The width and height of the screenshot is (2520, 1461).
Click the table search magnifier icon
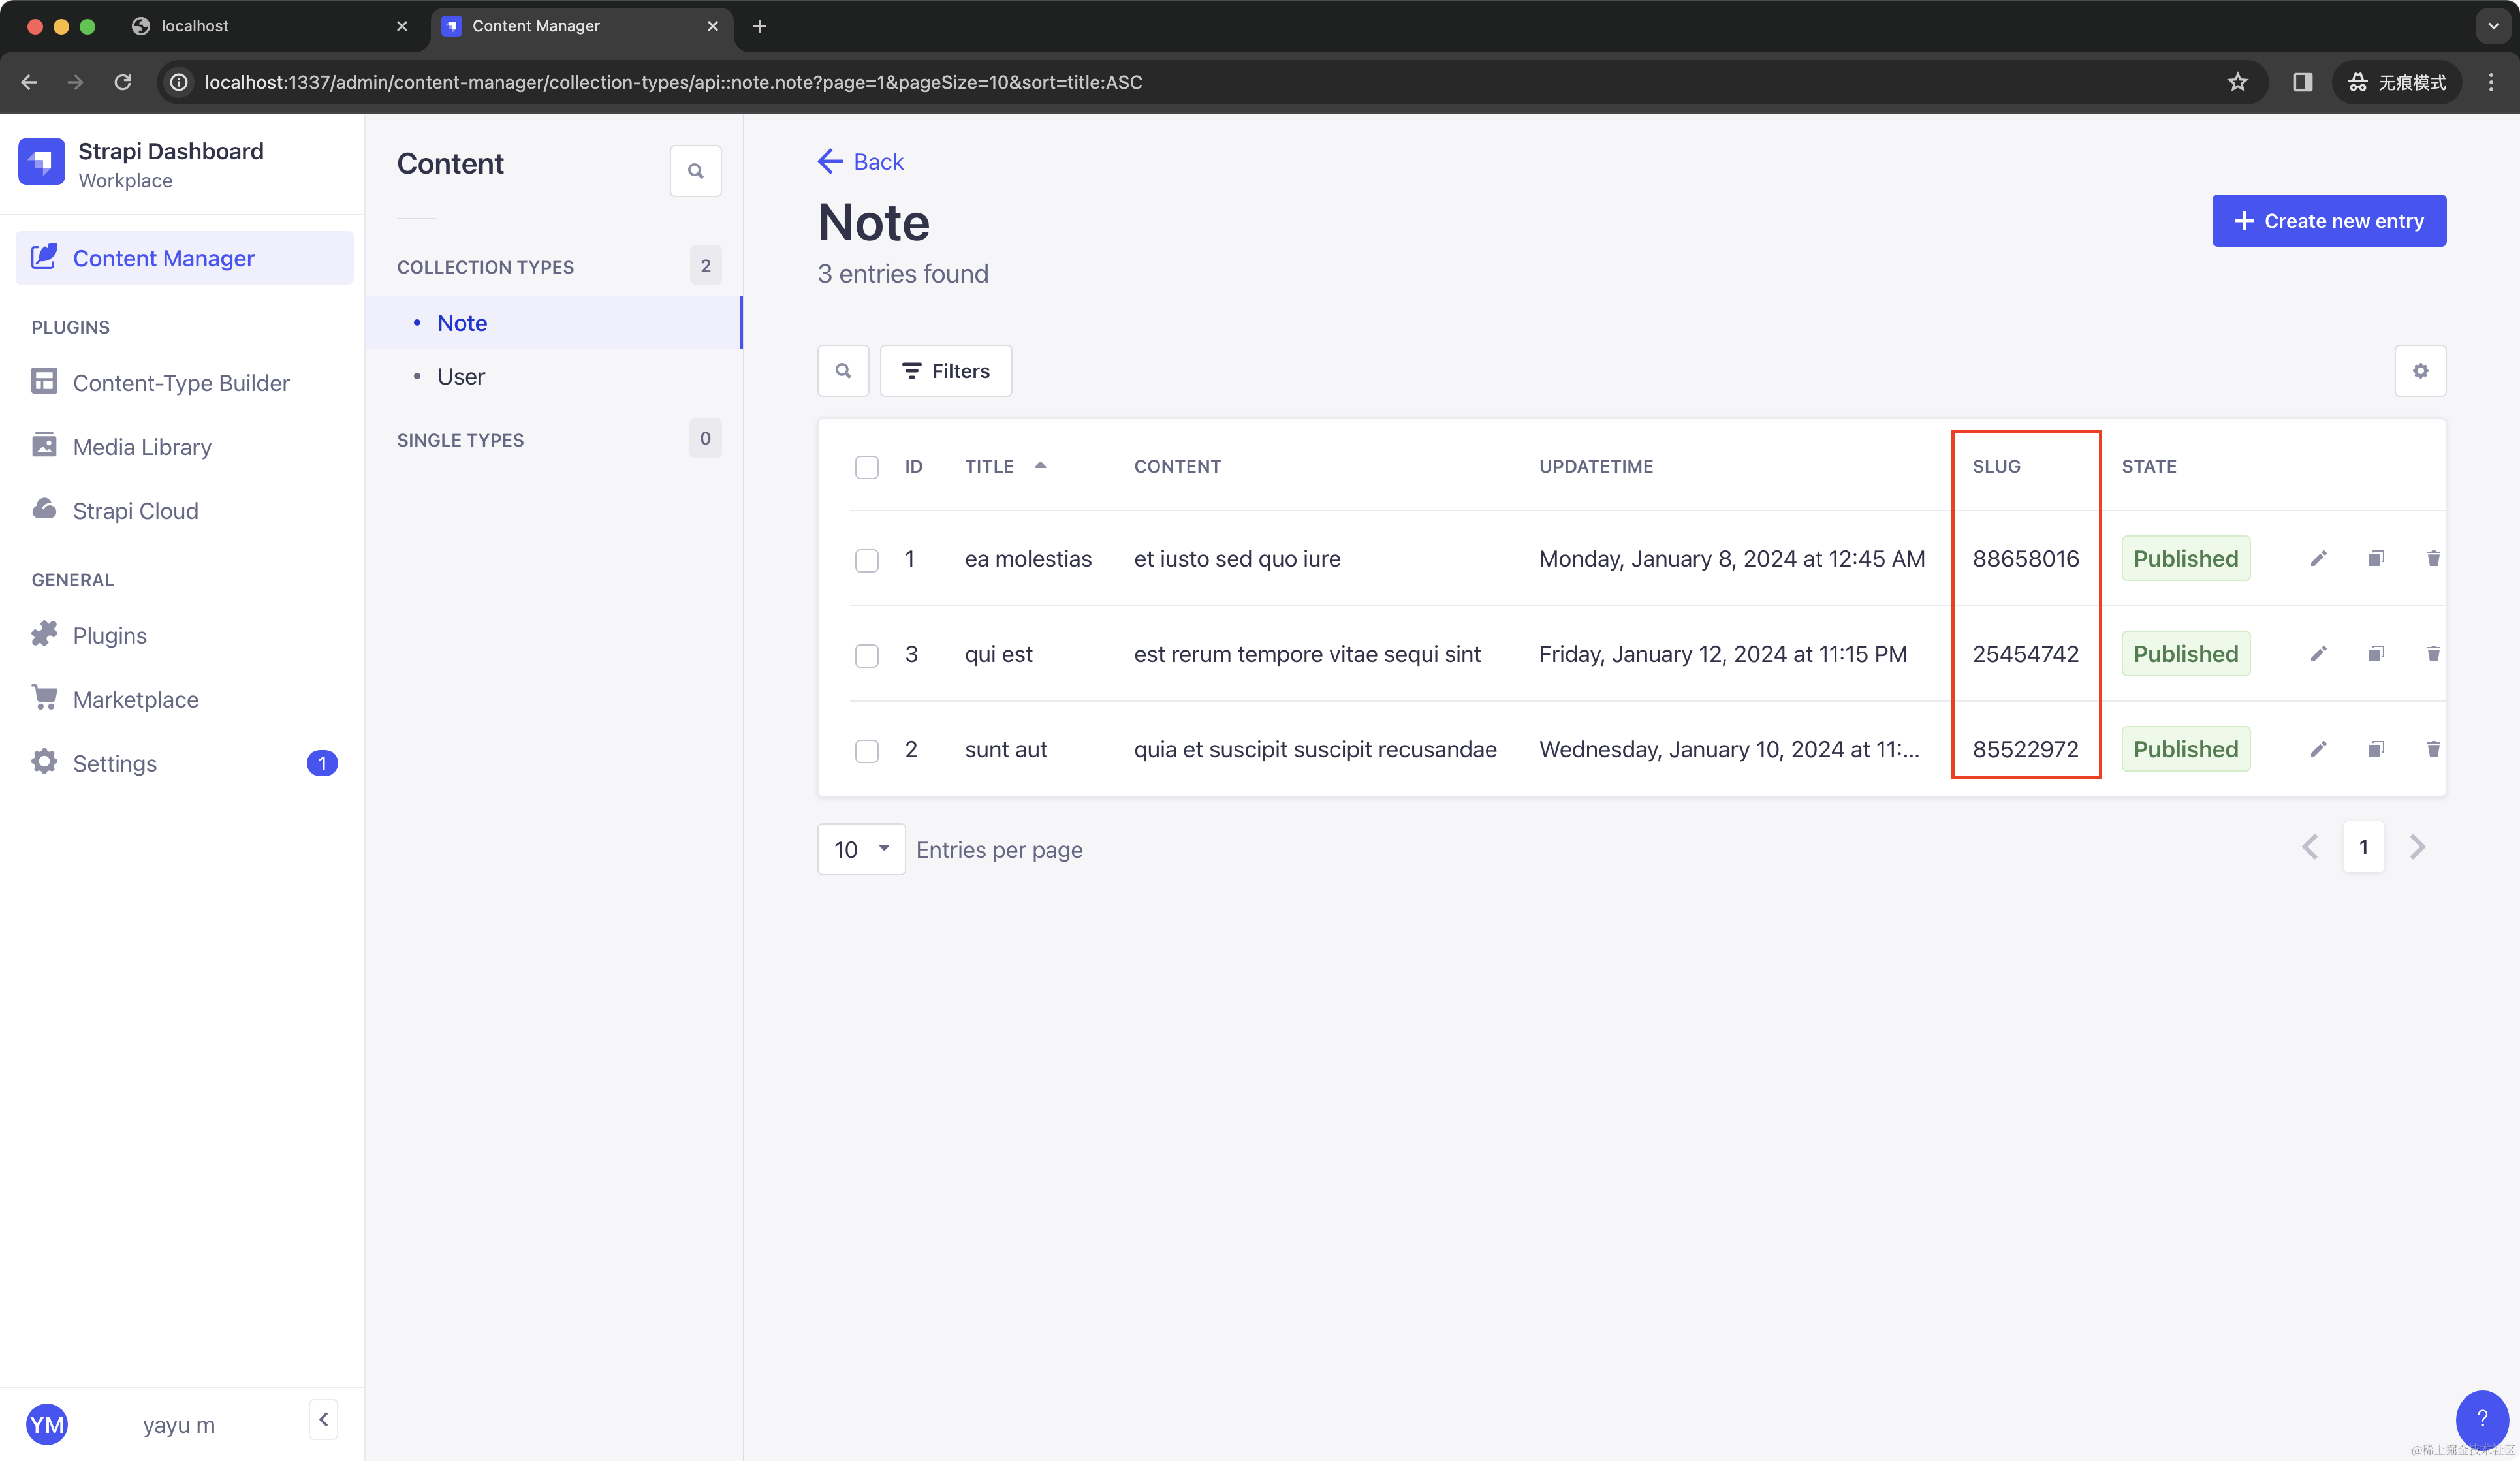[x=843, y=371]
